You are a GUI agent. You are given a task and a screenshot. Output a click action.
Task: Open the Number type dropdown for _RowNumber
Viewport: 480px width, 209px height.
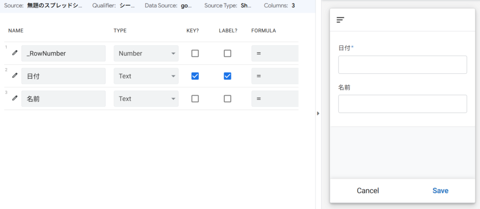point(146,53)
